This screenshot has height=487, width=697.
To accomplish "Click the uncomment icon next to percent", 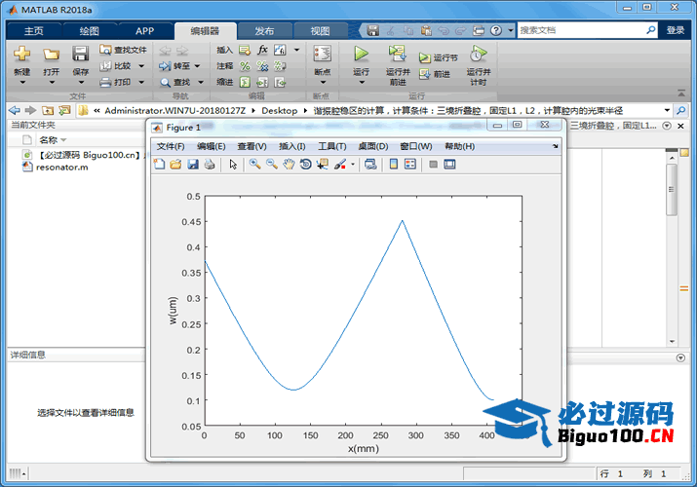I will point(262,66).
